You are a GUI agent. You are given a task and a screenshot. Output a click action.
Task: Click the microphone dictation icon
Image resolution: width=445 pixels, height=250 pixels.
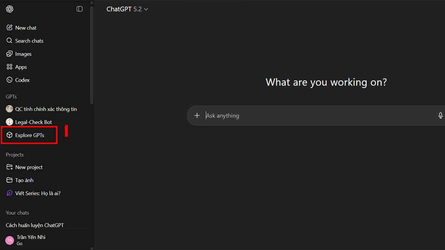(440, 116)
